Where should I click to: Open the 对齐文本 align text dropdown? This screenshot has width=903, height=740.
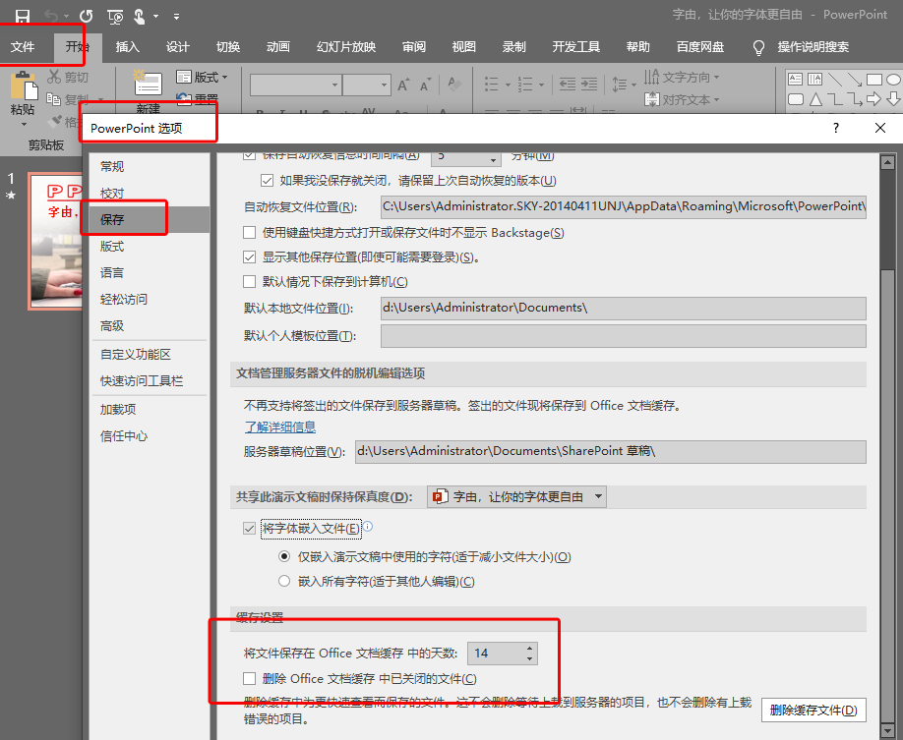click(x=682, y=99)
